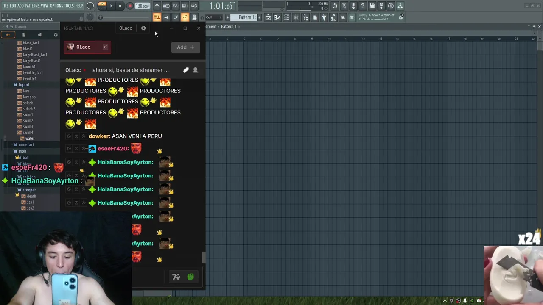Select the browser plugin database speaker tab
Screen dimensions: 543x305
[x=40, y=35]
